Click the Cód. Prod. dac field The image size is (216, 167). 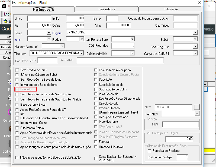click(x=123, y=46)
